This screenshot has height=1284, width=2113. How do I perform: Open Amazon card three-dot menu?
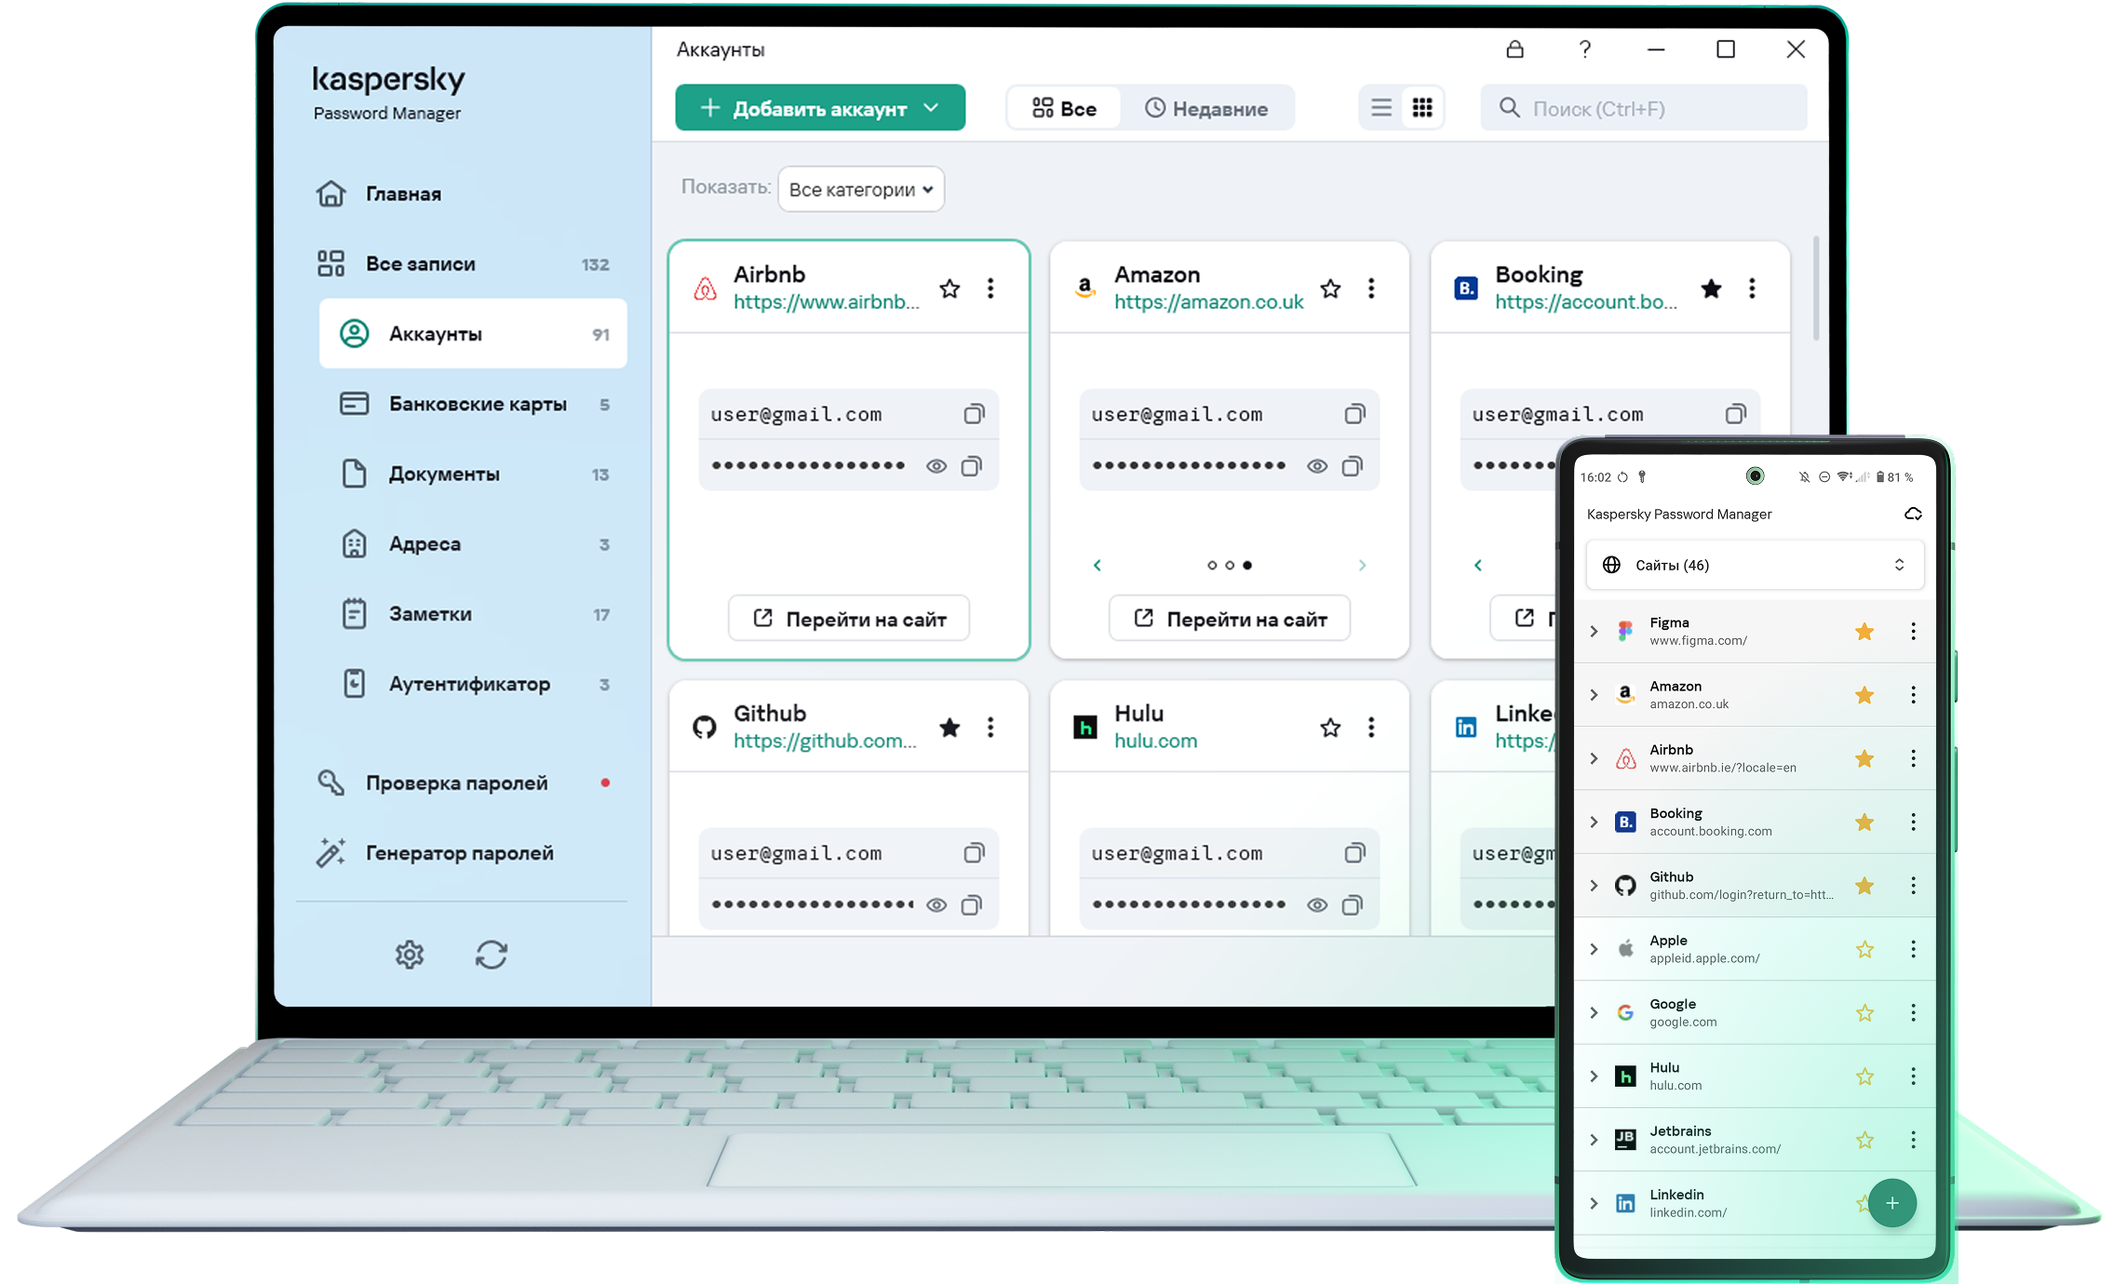click(1371, 288)
